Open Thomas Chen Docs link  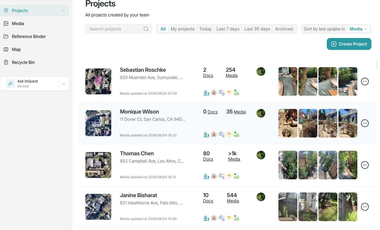coord(208,159)
